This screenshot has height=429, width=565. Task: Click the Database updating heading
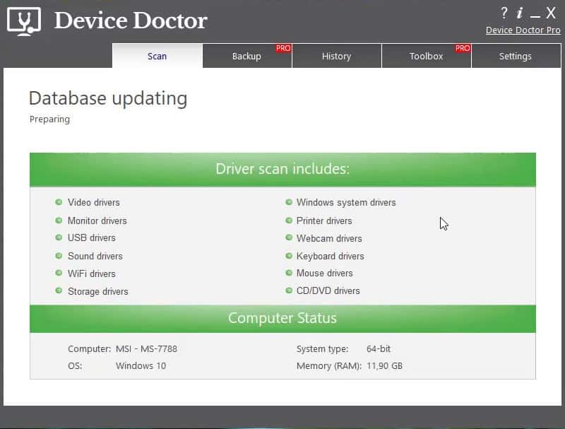pyautogui.click(x=108, y=98)
